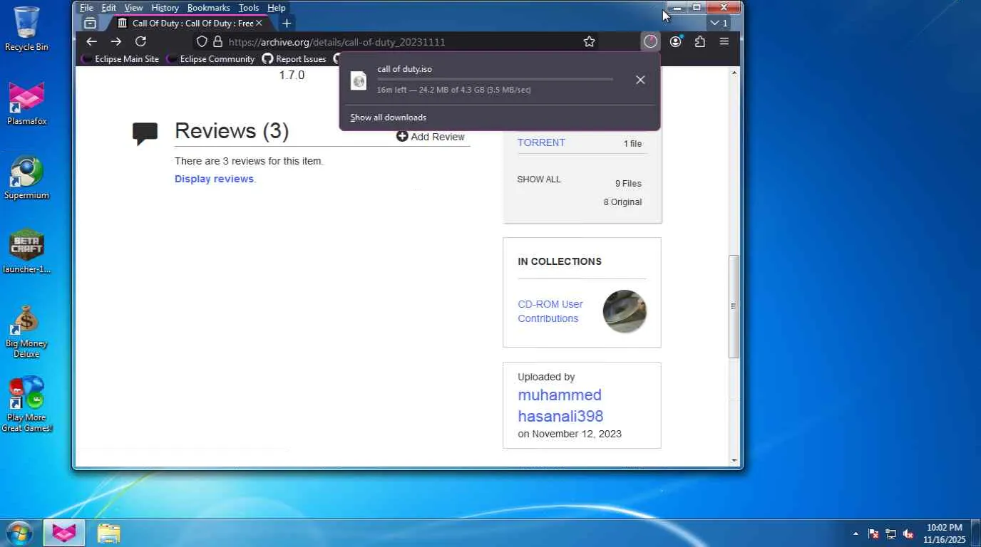
Task: Open the File menu
Action: coord(86,8)
